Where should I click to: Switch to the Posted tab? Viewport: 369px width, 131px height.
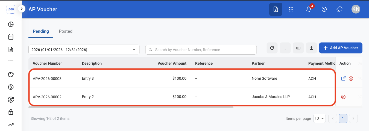pos(66,31)
